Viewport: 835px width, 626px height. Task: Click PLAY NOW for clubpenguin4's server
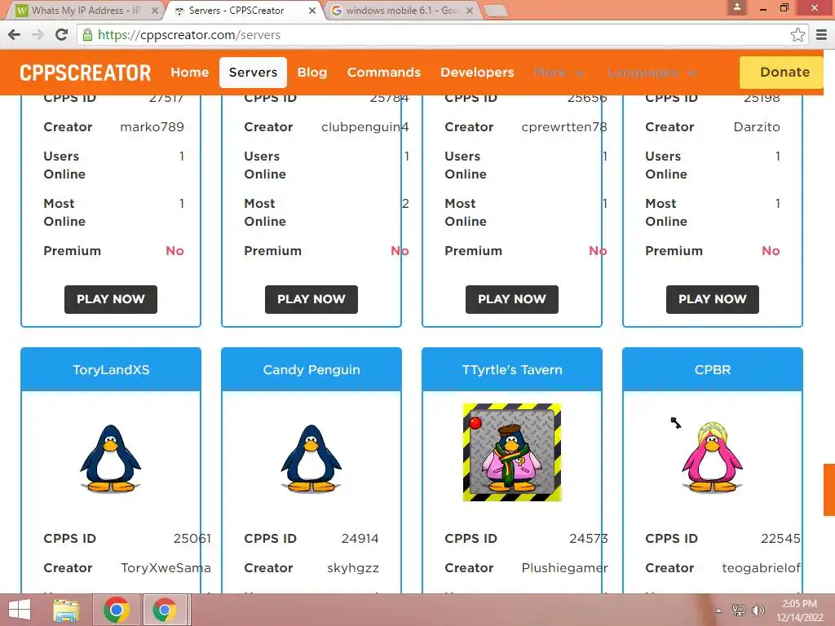pyautogui.click(x=311, y=299)
